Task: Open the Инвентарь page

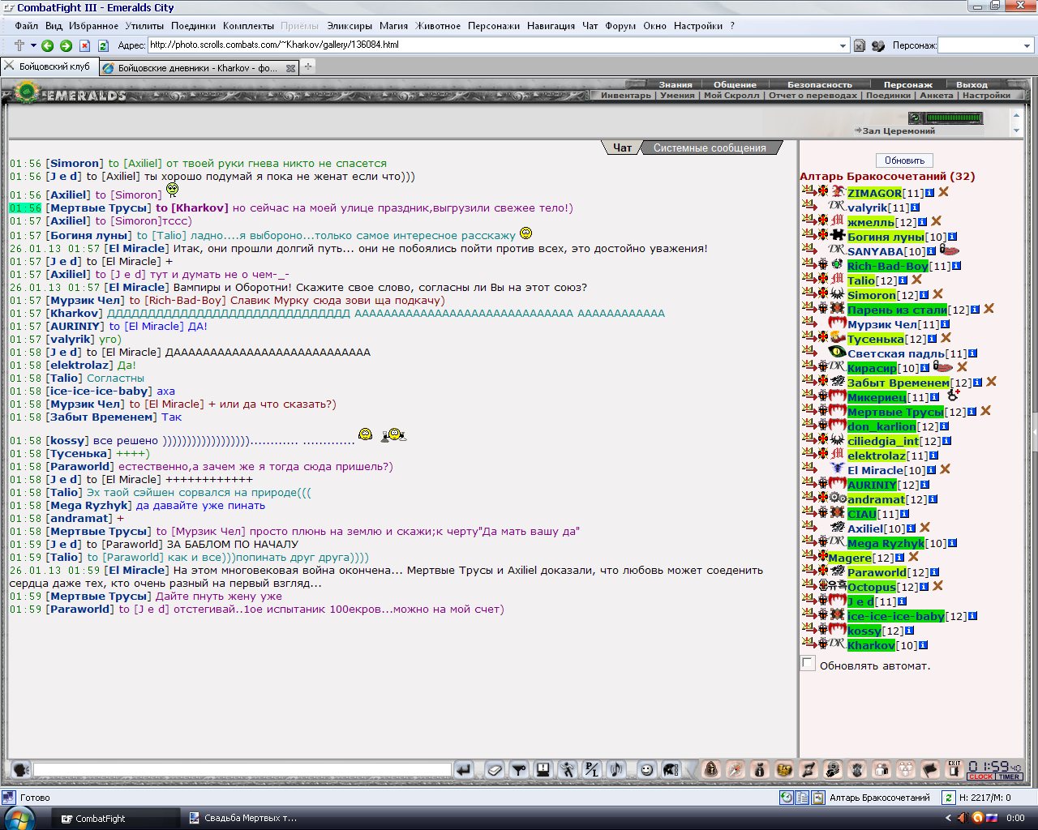Action: 626,95
